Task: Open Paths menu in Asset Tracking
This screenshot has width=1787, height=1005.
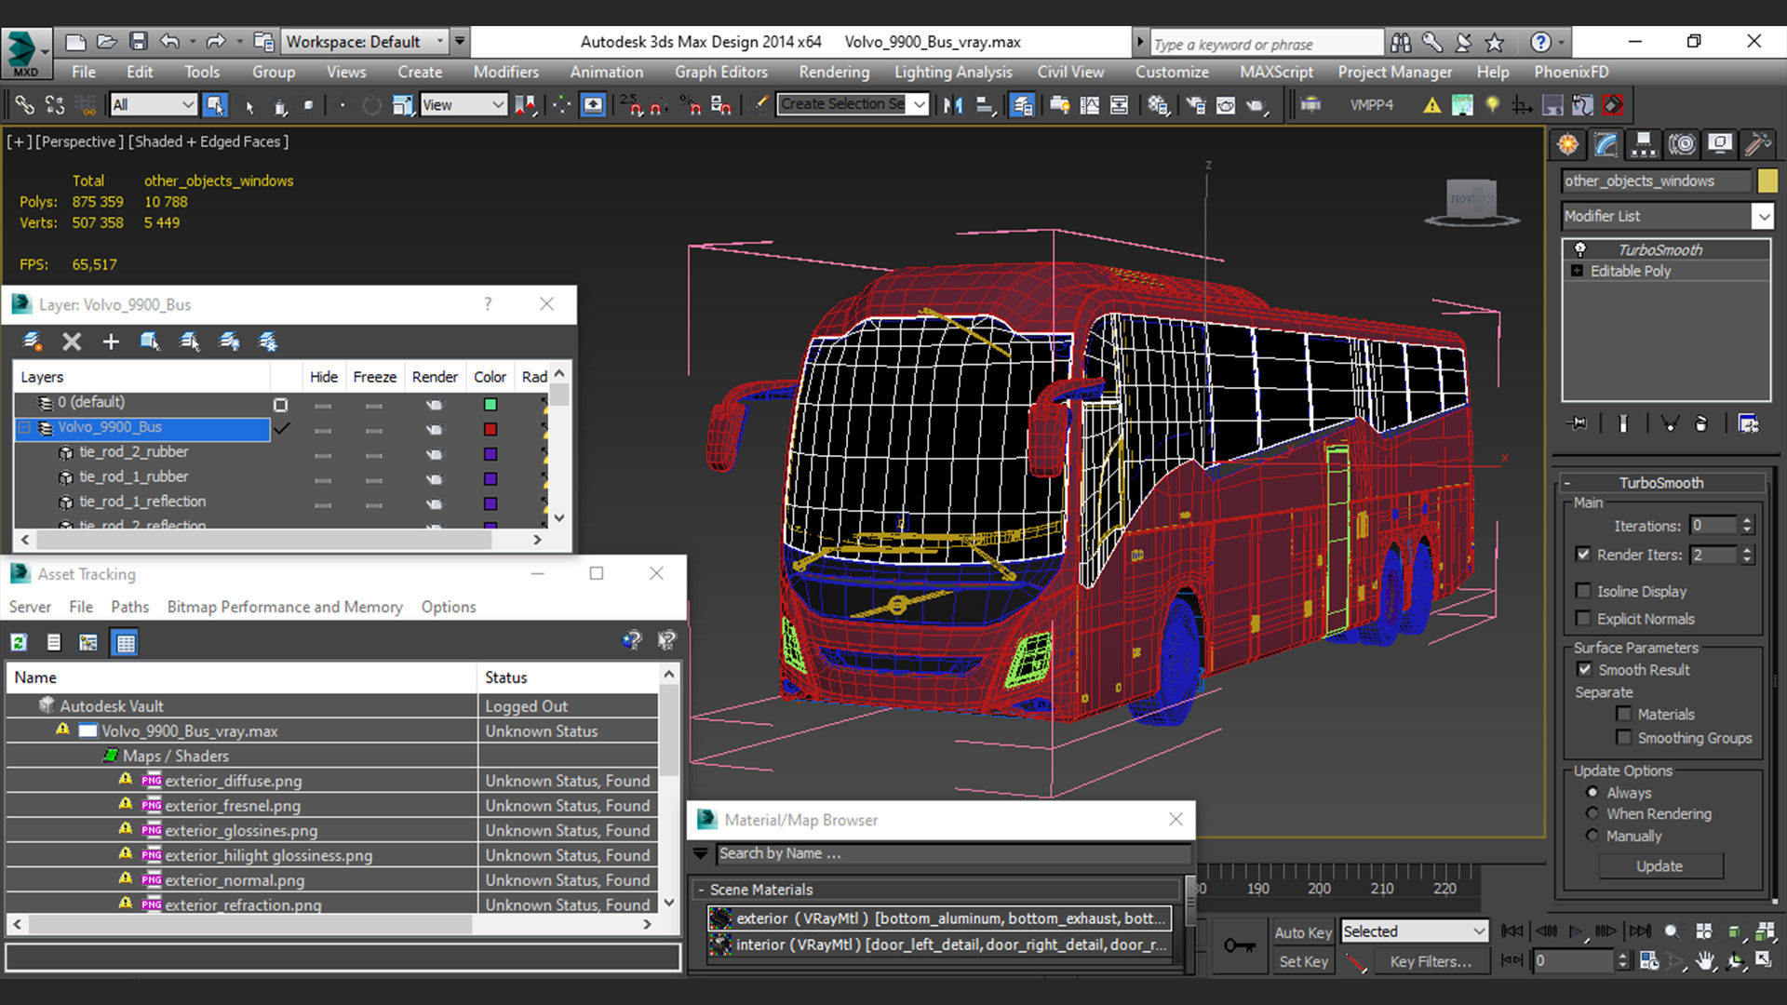Action: click(x=129, y=607)
